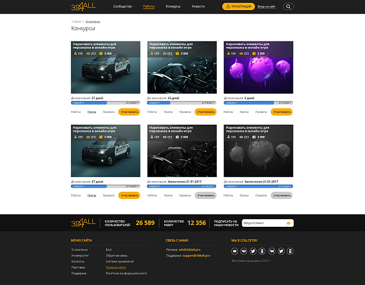Viewport: 365px width, 285px height.
Task: Go to the Новости menu item
Action: 198,7
